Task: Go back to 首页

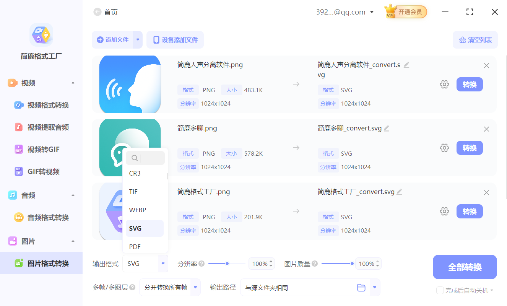Action: 106,12
